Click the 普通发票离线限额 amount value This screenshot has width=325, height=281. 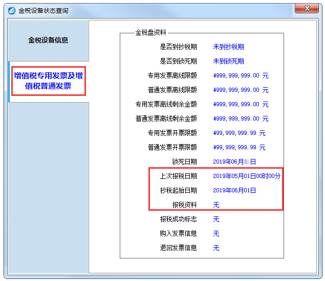[x=241, y=90]
